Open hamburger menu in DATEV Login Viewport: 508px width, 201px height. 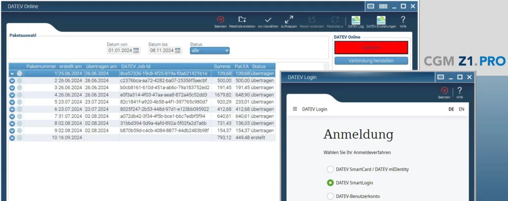click(x=295, y=109)
